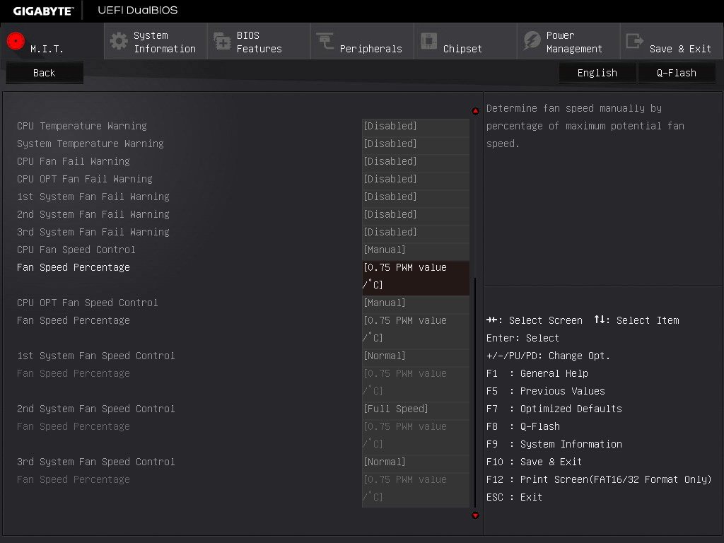Click the red M.I.T. icon
724x543 pixels.
16,41
